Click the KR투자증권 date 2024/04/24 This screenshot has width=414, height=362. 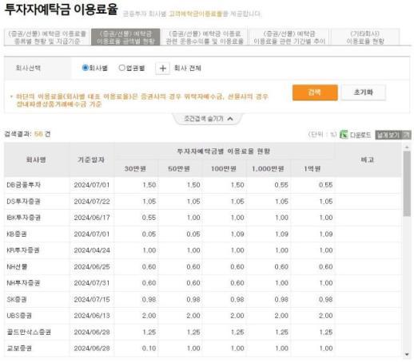(92, 250)
